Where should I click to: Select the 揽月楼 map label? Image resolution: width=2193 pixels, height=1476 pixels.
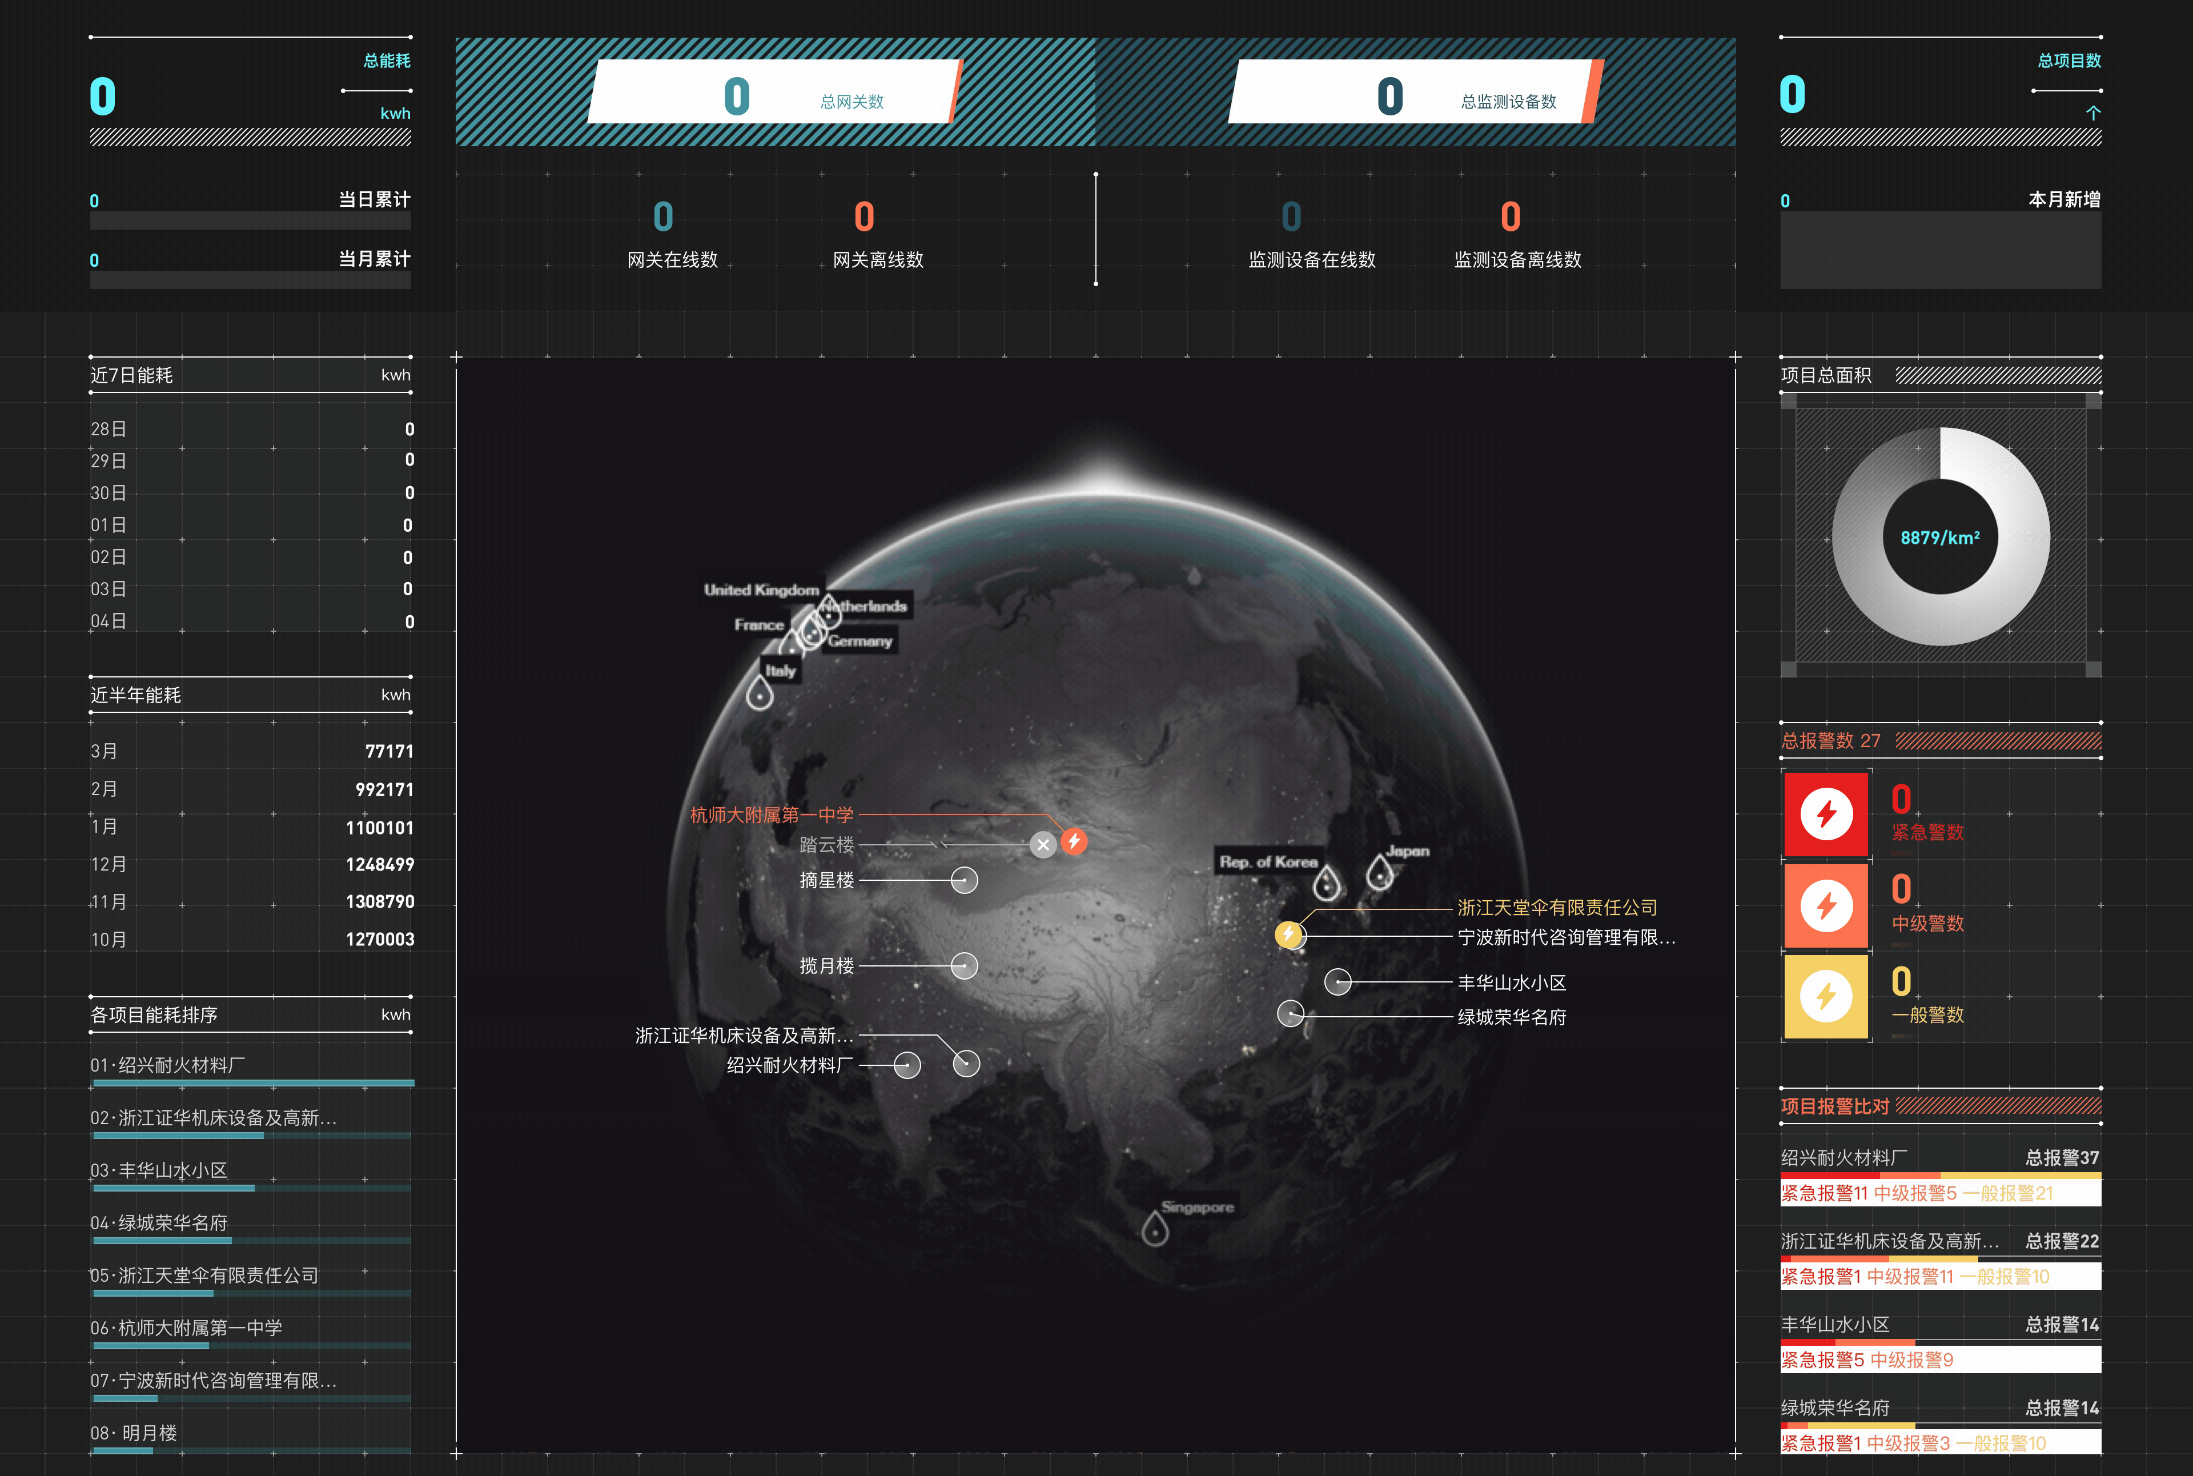click(x=826, y=966)
